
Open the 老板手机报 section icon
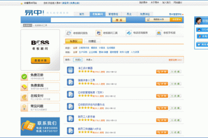tap(159, 33)
